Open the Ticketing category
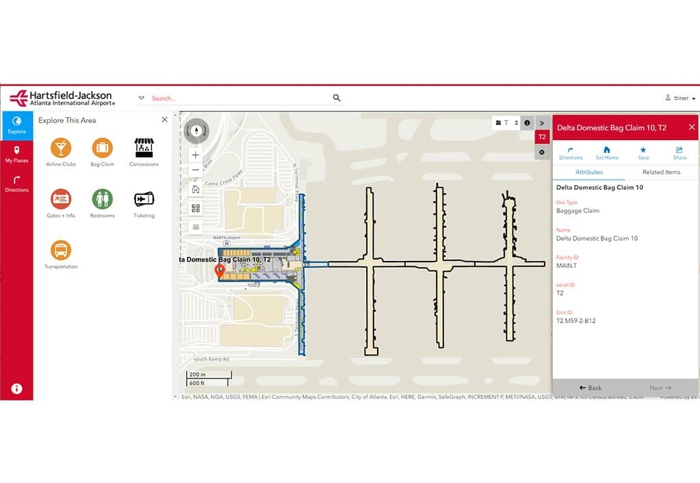 (144, 199)
